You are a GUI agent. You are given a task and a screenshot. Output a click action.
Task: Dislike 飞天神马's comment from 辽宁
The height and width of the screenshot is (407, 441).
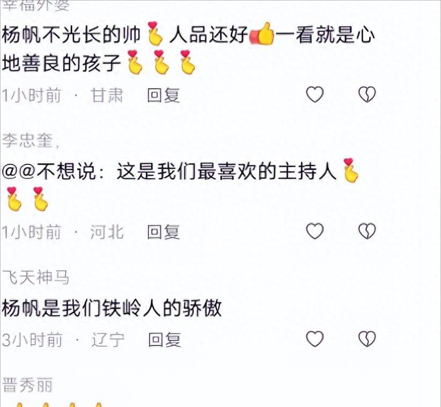pos(367,339)
